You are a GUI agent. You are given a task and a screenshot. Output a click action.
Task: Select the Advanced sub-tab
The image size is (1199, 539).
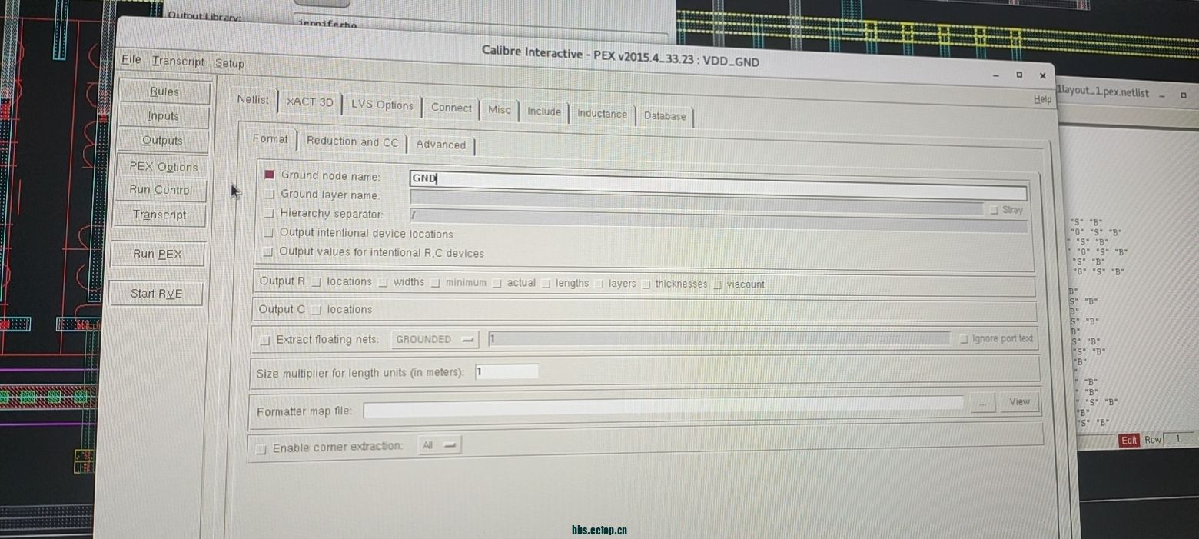[440, 145]
